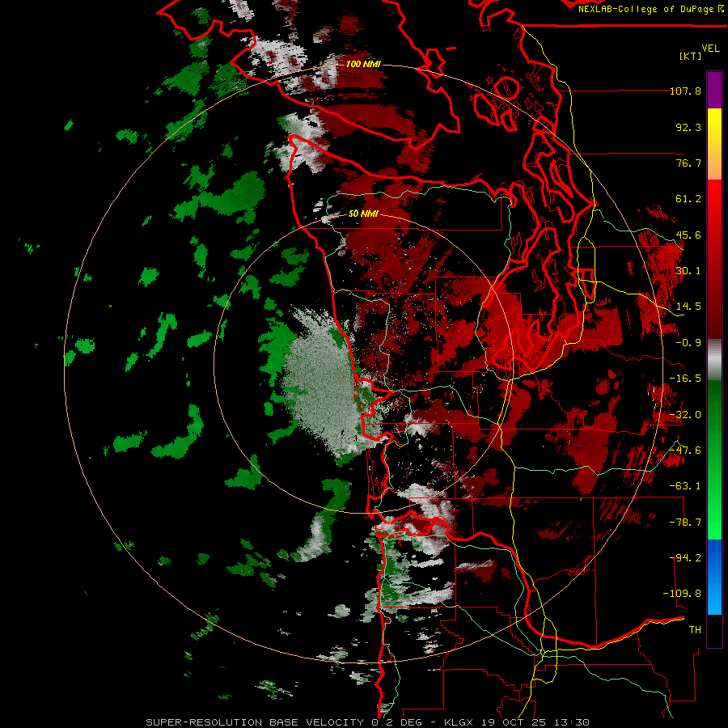Screen dimensions: 728x728
Task: Click the -0.9 velocity scale value
Action: click(x=688, y=343)
